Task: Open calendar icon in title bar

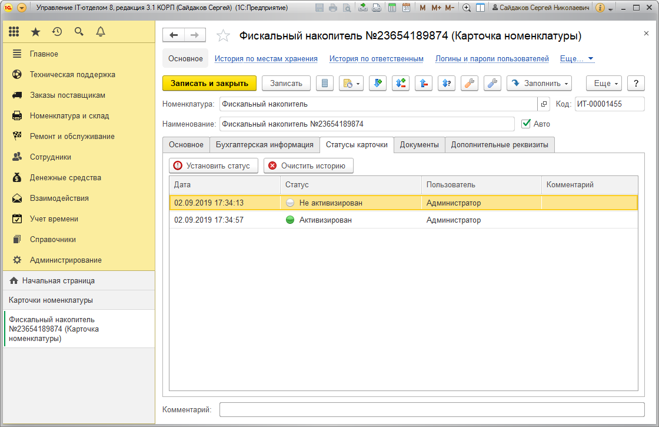Action: (406, 8)
